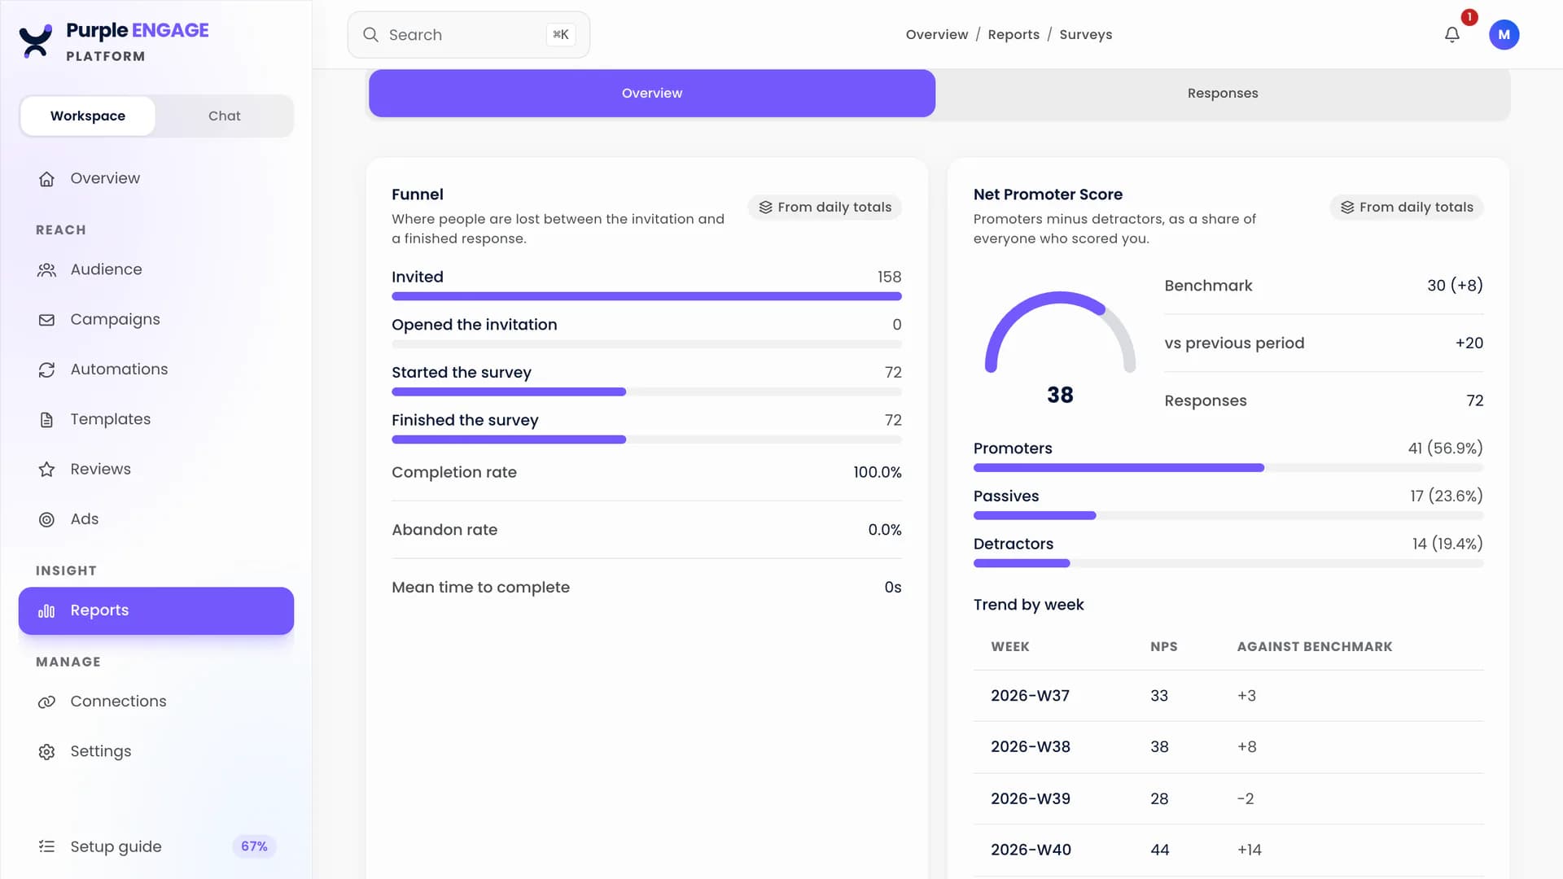Click the layers icon in Funnel's daily totals badge
This screenshot has height=879, width=1563.
765,208
